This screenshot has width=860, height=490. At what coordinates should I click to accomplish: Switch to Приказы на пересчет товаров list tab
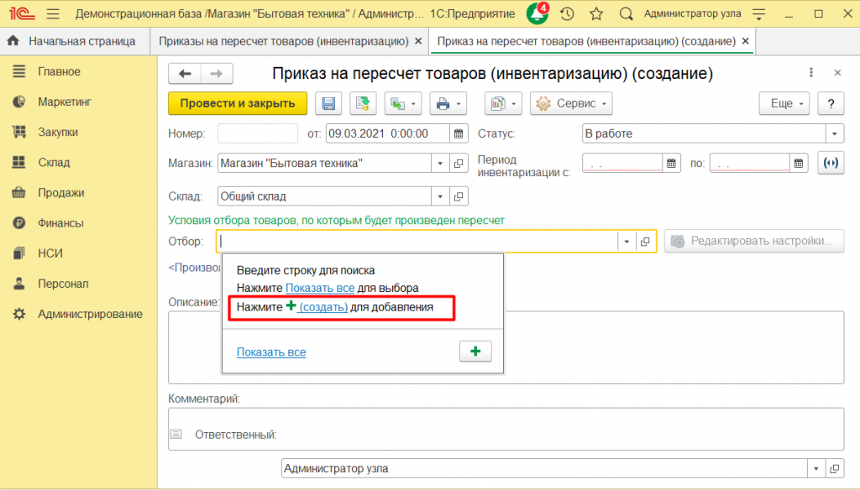pyautogui.click(x=284, y=41)
